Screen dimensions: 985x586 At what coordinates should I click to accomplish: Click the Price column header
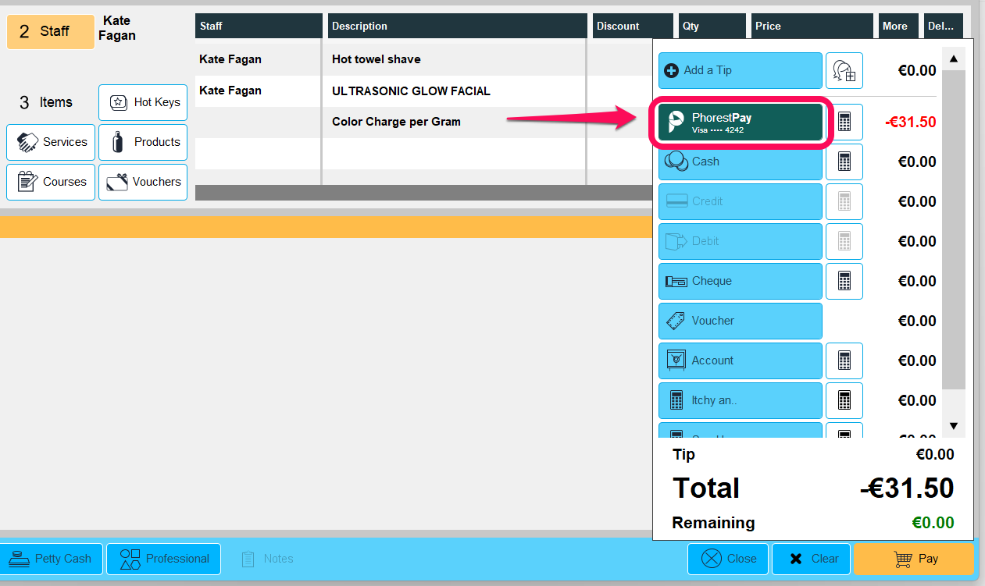812,26
